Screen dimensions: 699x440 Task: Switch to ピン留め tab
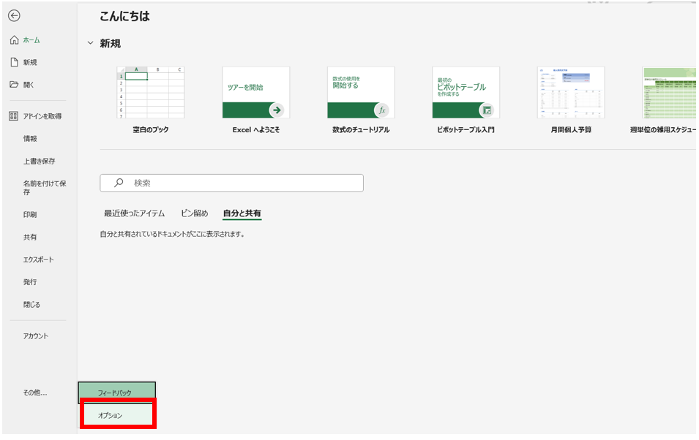tap(195, 213)
